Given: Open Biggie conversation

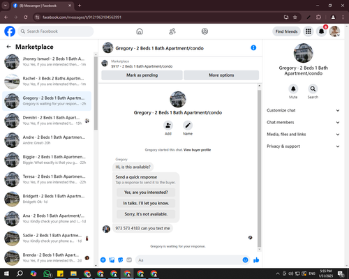Looking at the screenshot, I should pyautogui.click(x=47, y=160).
